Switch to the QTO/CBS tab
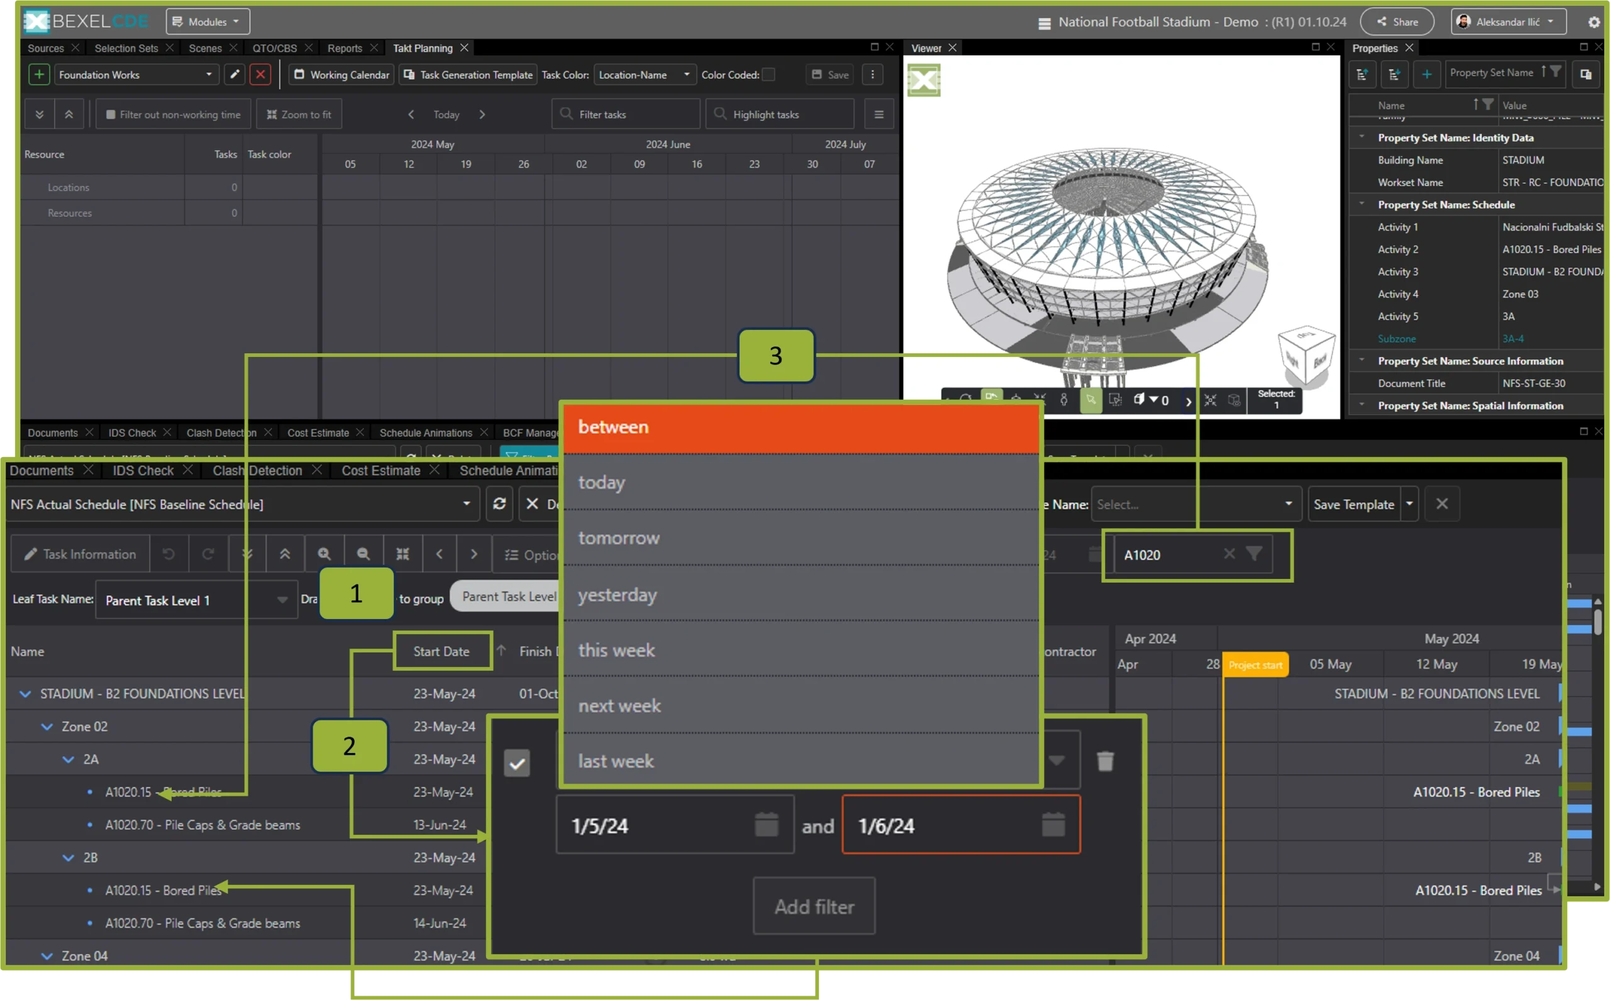Viewport: 1610px width, 1000px height. (x=275, y=48)
